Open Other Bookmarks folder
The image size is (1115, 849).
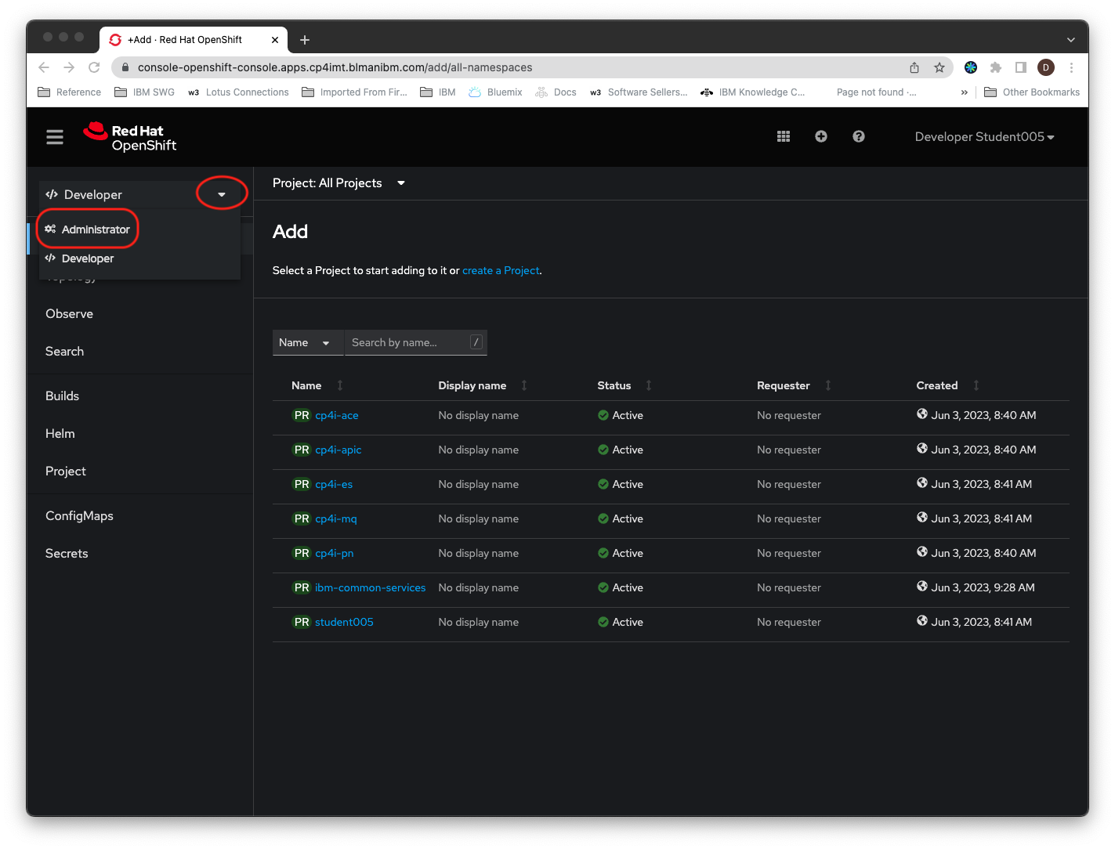point(1032,92)
